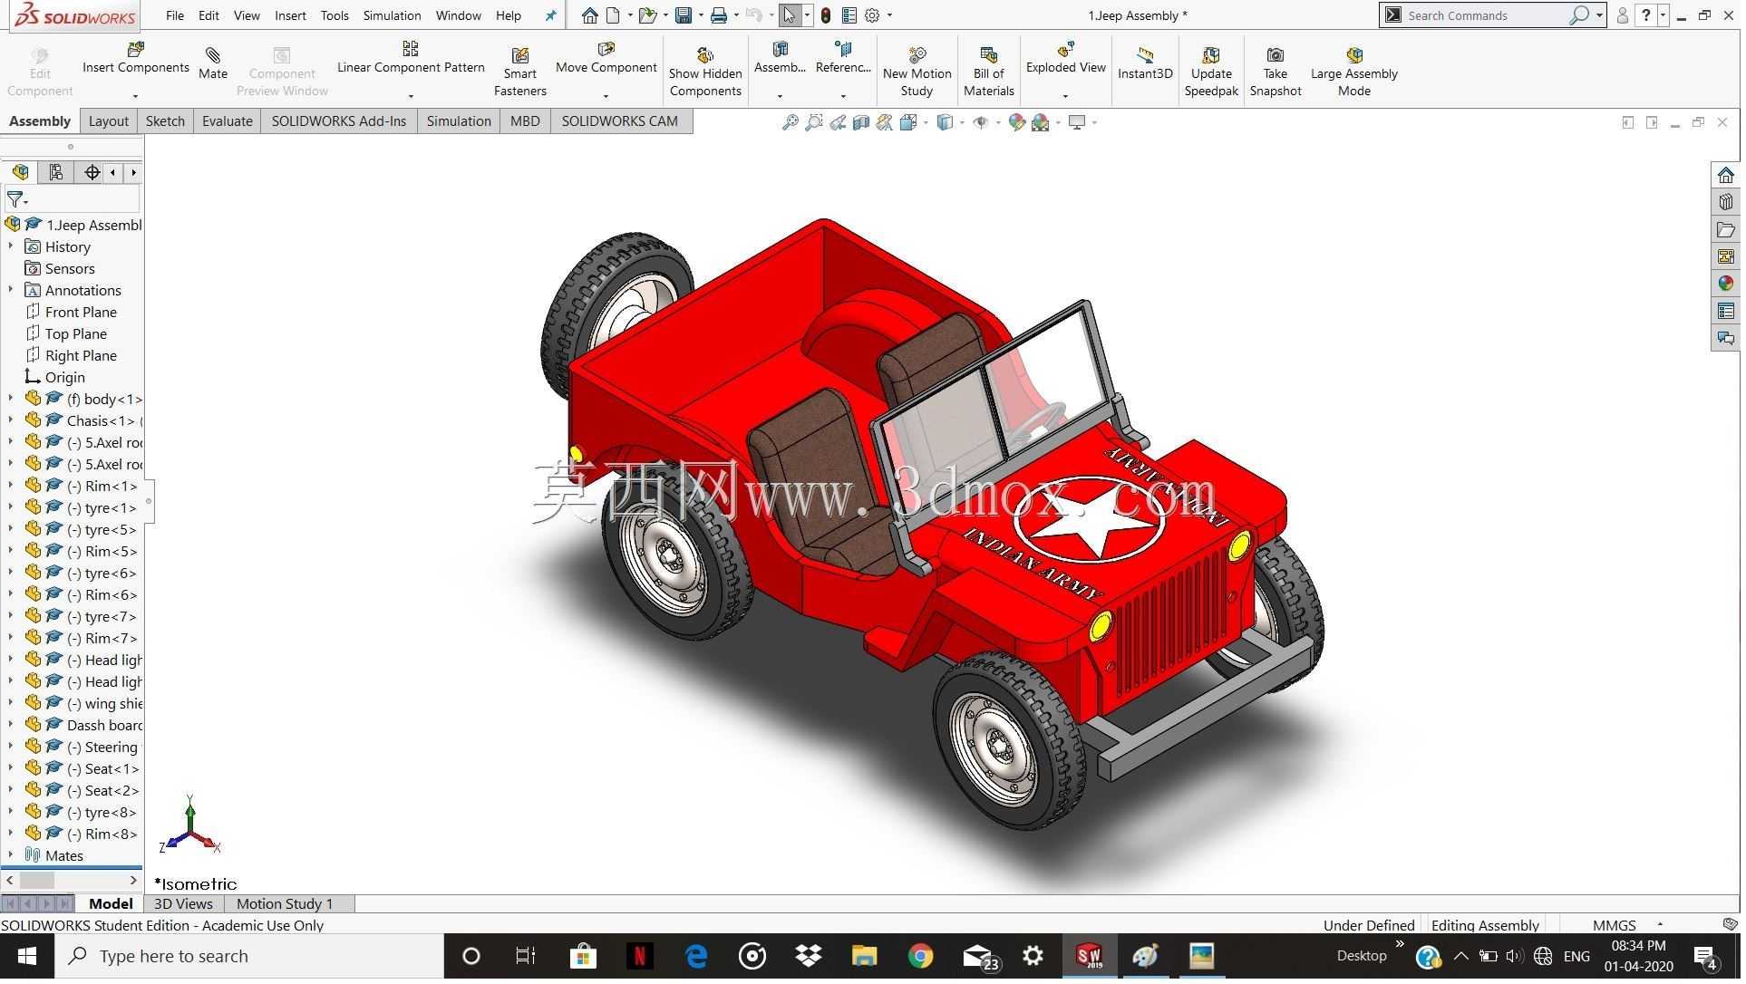This screenshot has height=984, width=1746.
Task: Open Netflix from the taskbar
Action: pos(640,956)
